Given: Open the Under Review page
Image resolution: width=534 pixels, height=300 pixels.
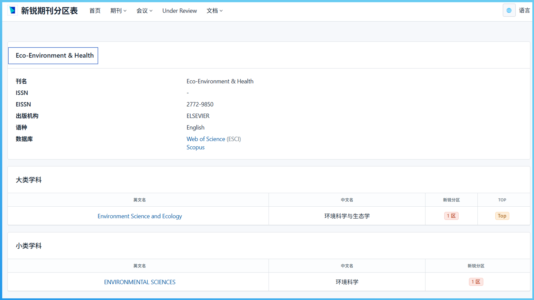Looking at the screenshot, I should (x=179, y=11).
